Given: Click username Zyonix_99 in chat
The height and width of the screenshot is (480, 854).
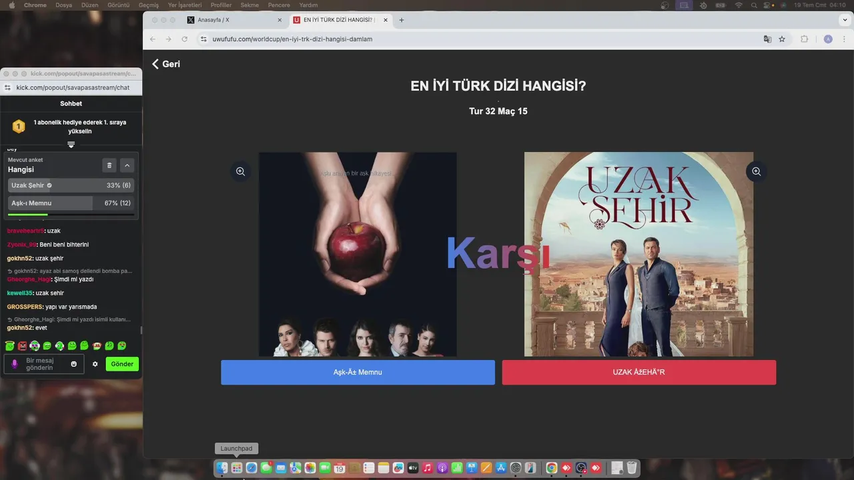Looking at the screenshot, I should (x=21, y=245).
